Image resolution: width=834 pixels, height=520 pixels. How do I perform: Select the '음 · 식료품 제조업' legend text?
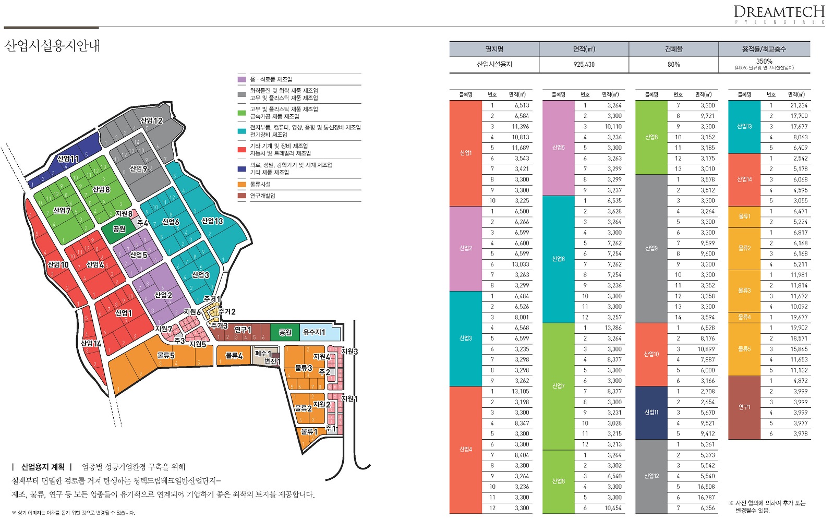click(271, 79)
